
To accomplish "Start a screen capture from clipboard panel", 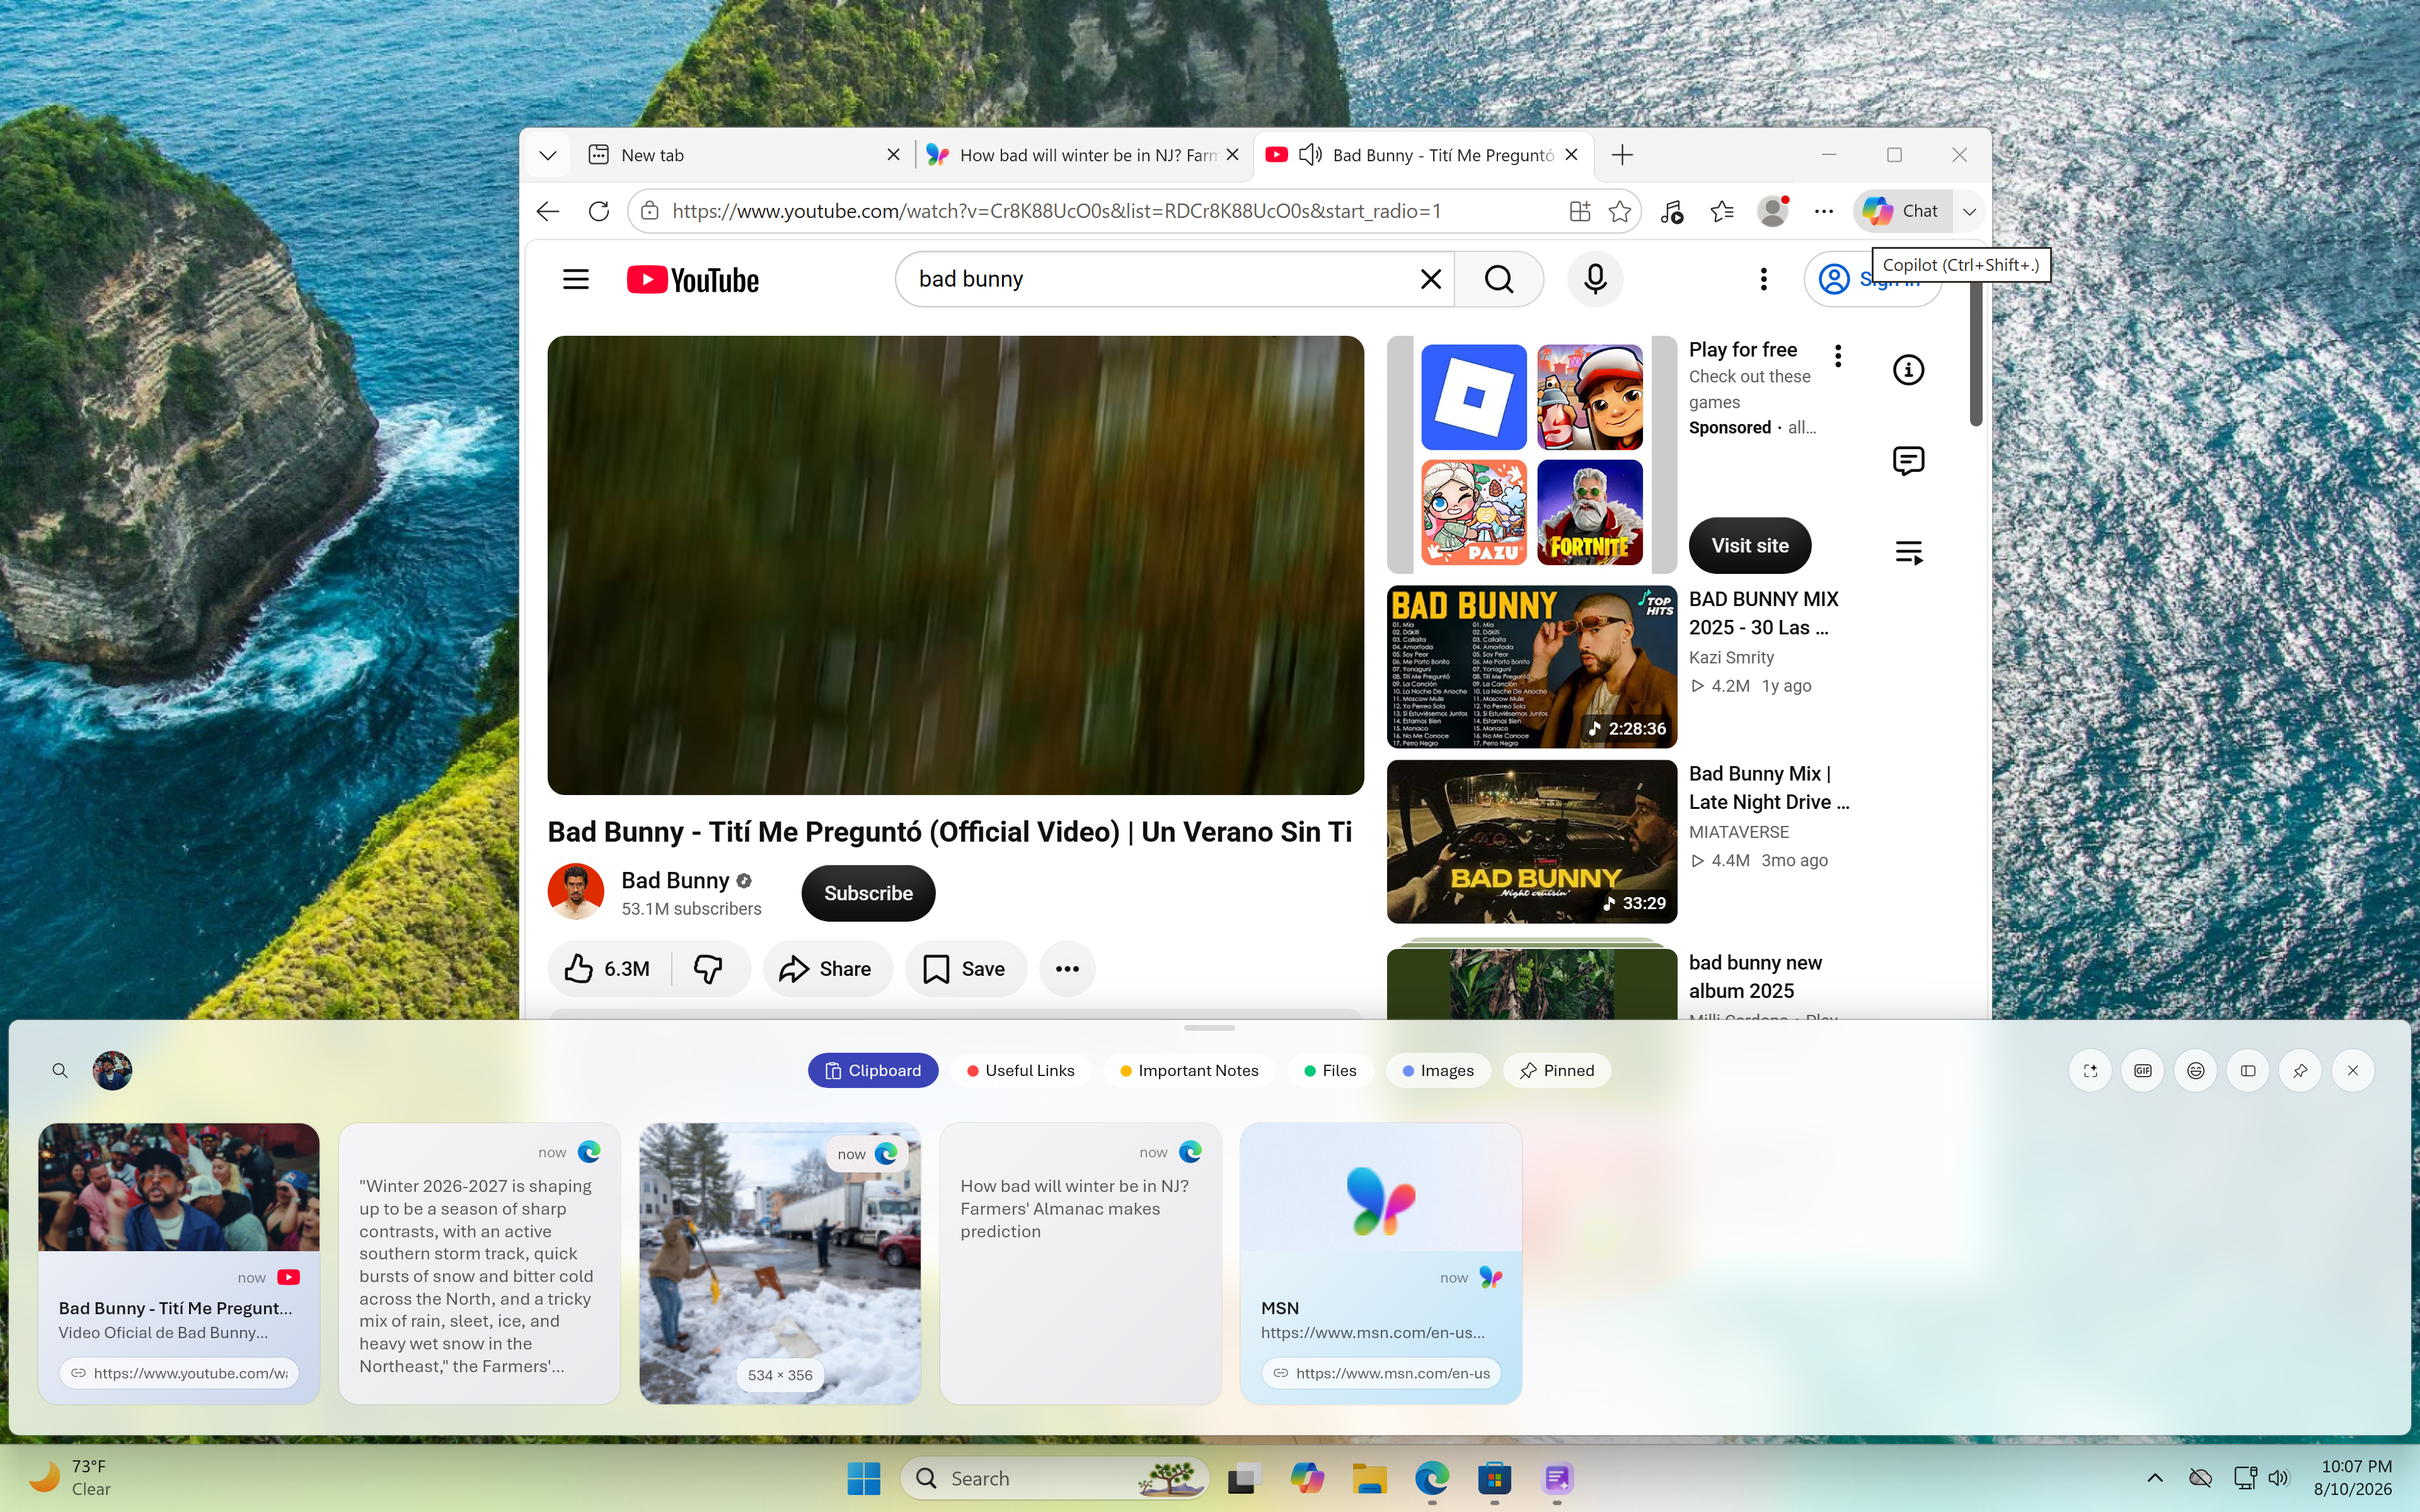I will tap(2090, 1071).
